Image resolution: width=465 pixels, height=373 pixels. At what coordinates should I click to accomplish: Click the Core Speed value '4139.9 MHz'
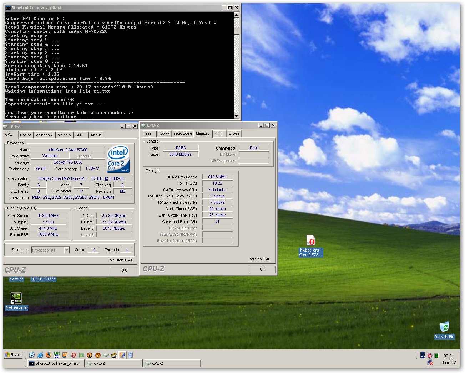coord(48,216)
